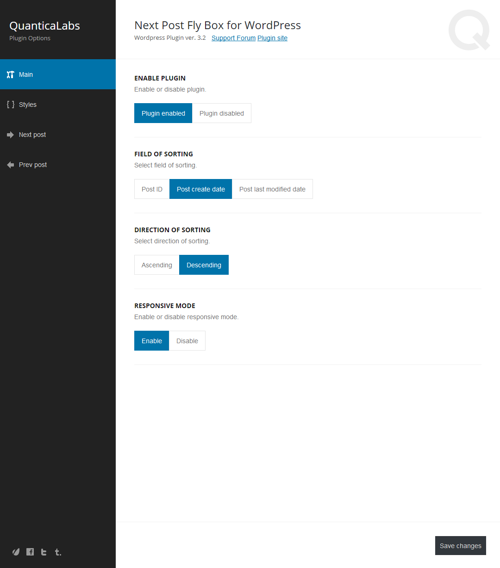Screen dimensions: 500x568
Task: Choose Post last modified date sorting
Action: tap(272, 189)
